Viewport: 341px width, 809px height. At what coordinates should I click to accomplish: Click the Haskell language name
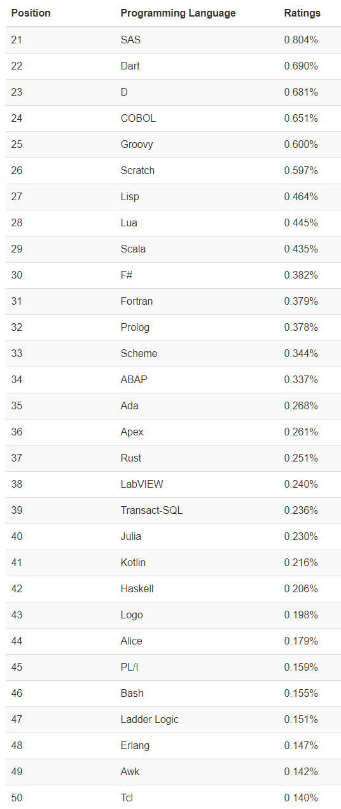[137, 588]
